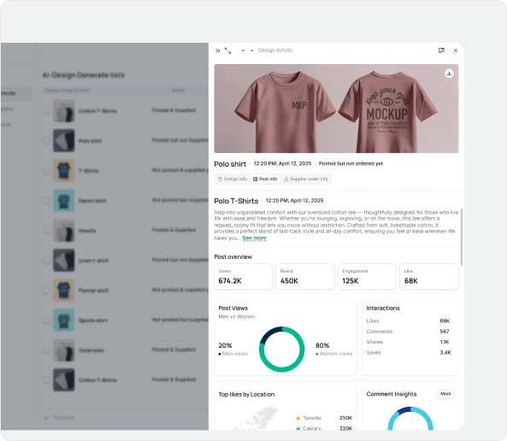Select the Engagement 125K overview card

[x=367, y=277]
